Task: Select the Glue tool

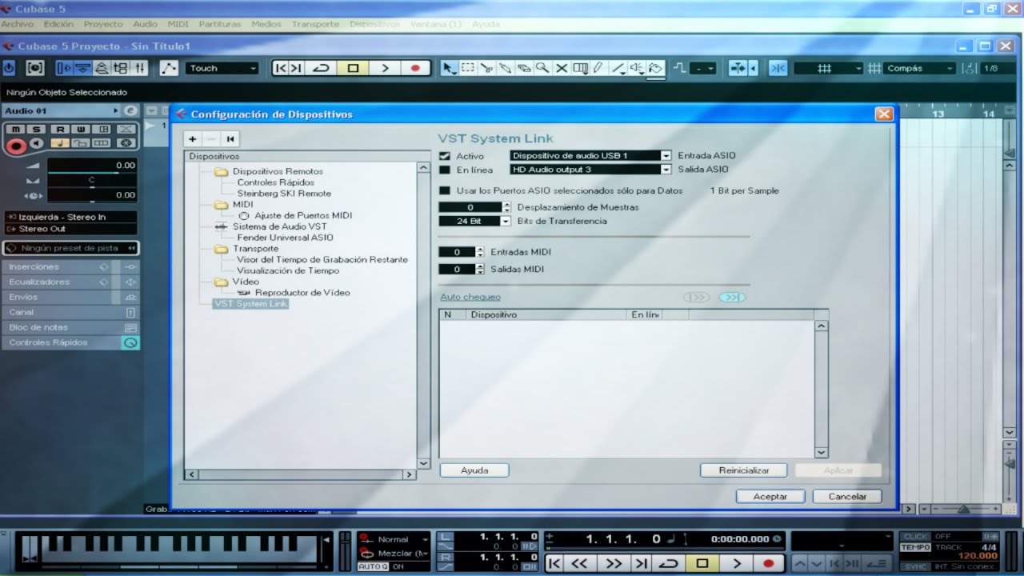Action: click(x=505, y=68)
